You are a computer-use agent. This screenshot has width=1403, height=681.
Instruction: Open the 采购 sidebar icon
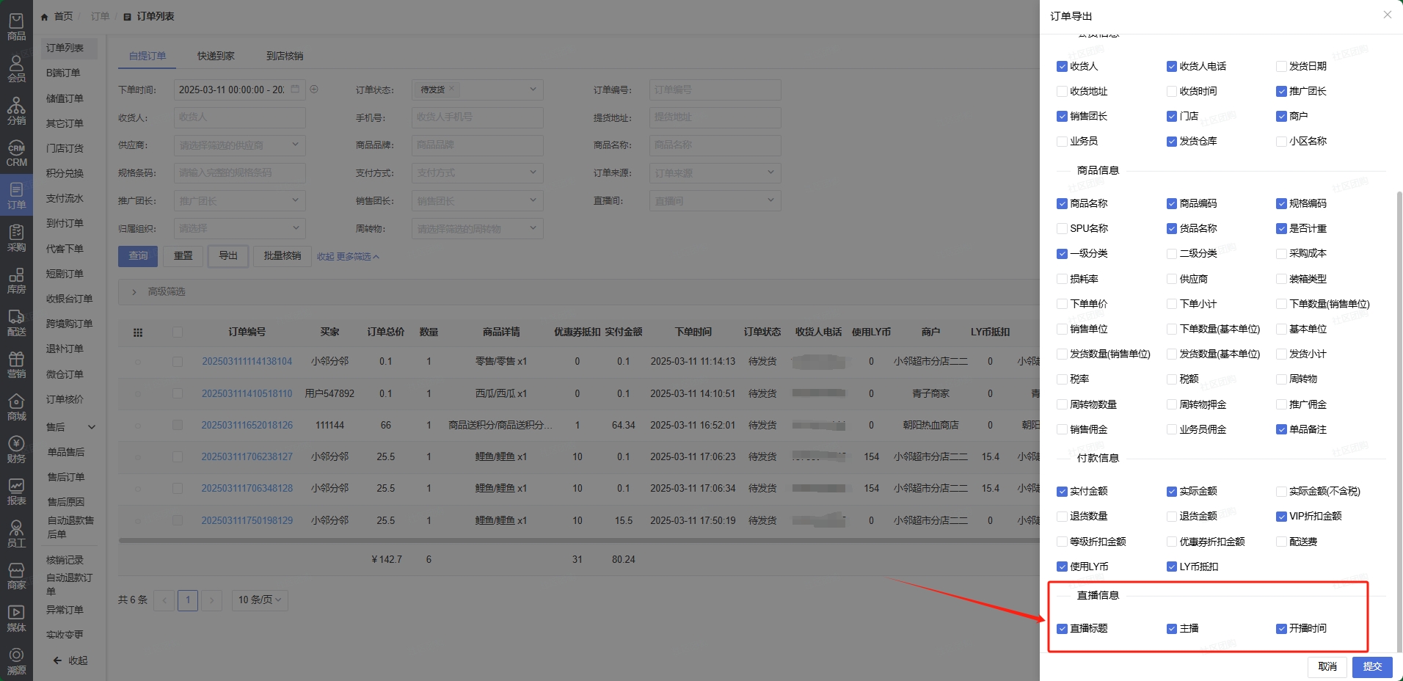click(16, 238)
